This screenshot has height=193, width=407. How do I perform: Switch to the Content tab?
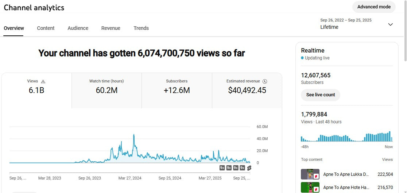46,28
